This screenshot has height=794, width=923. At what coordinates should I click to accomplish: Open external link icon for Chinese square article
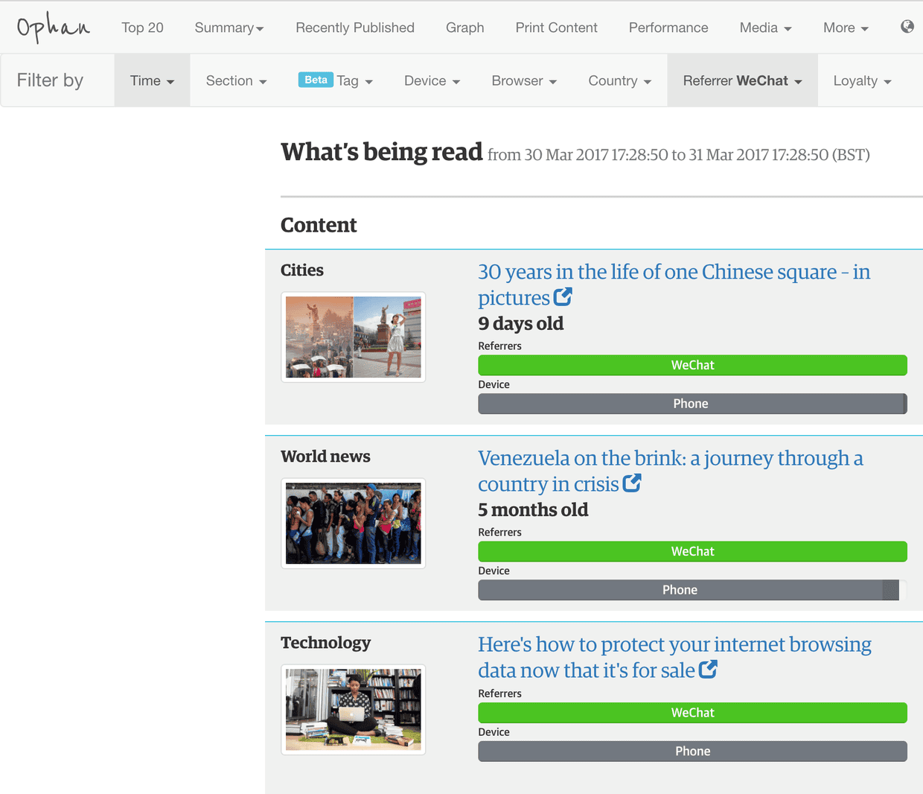coord(563,297)
